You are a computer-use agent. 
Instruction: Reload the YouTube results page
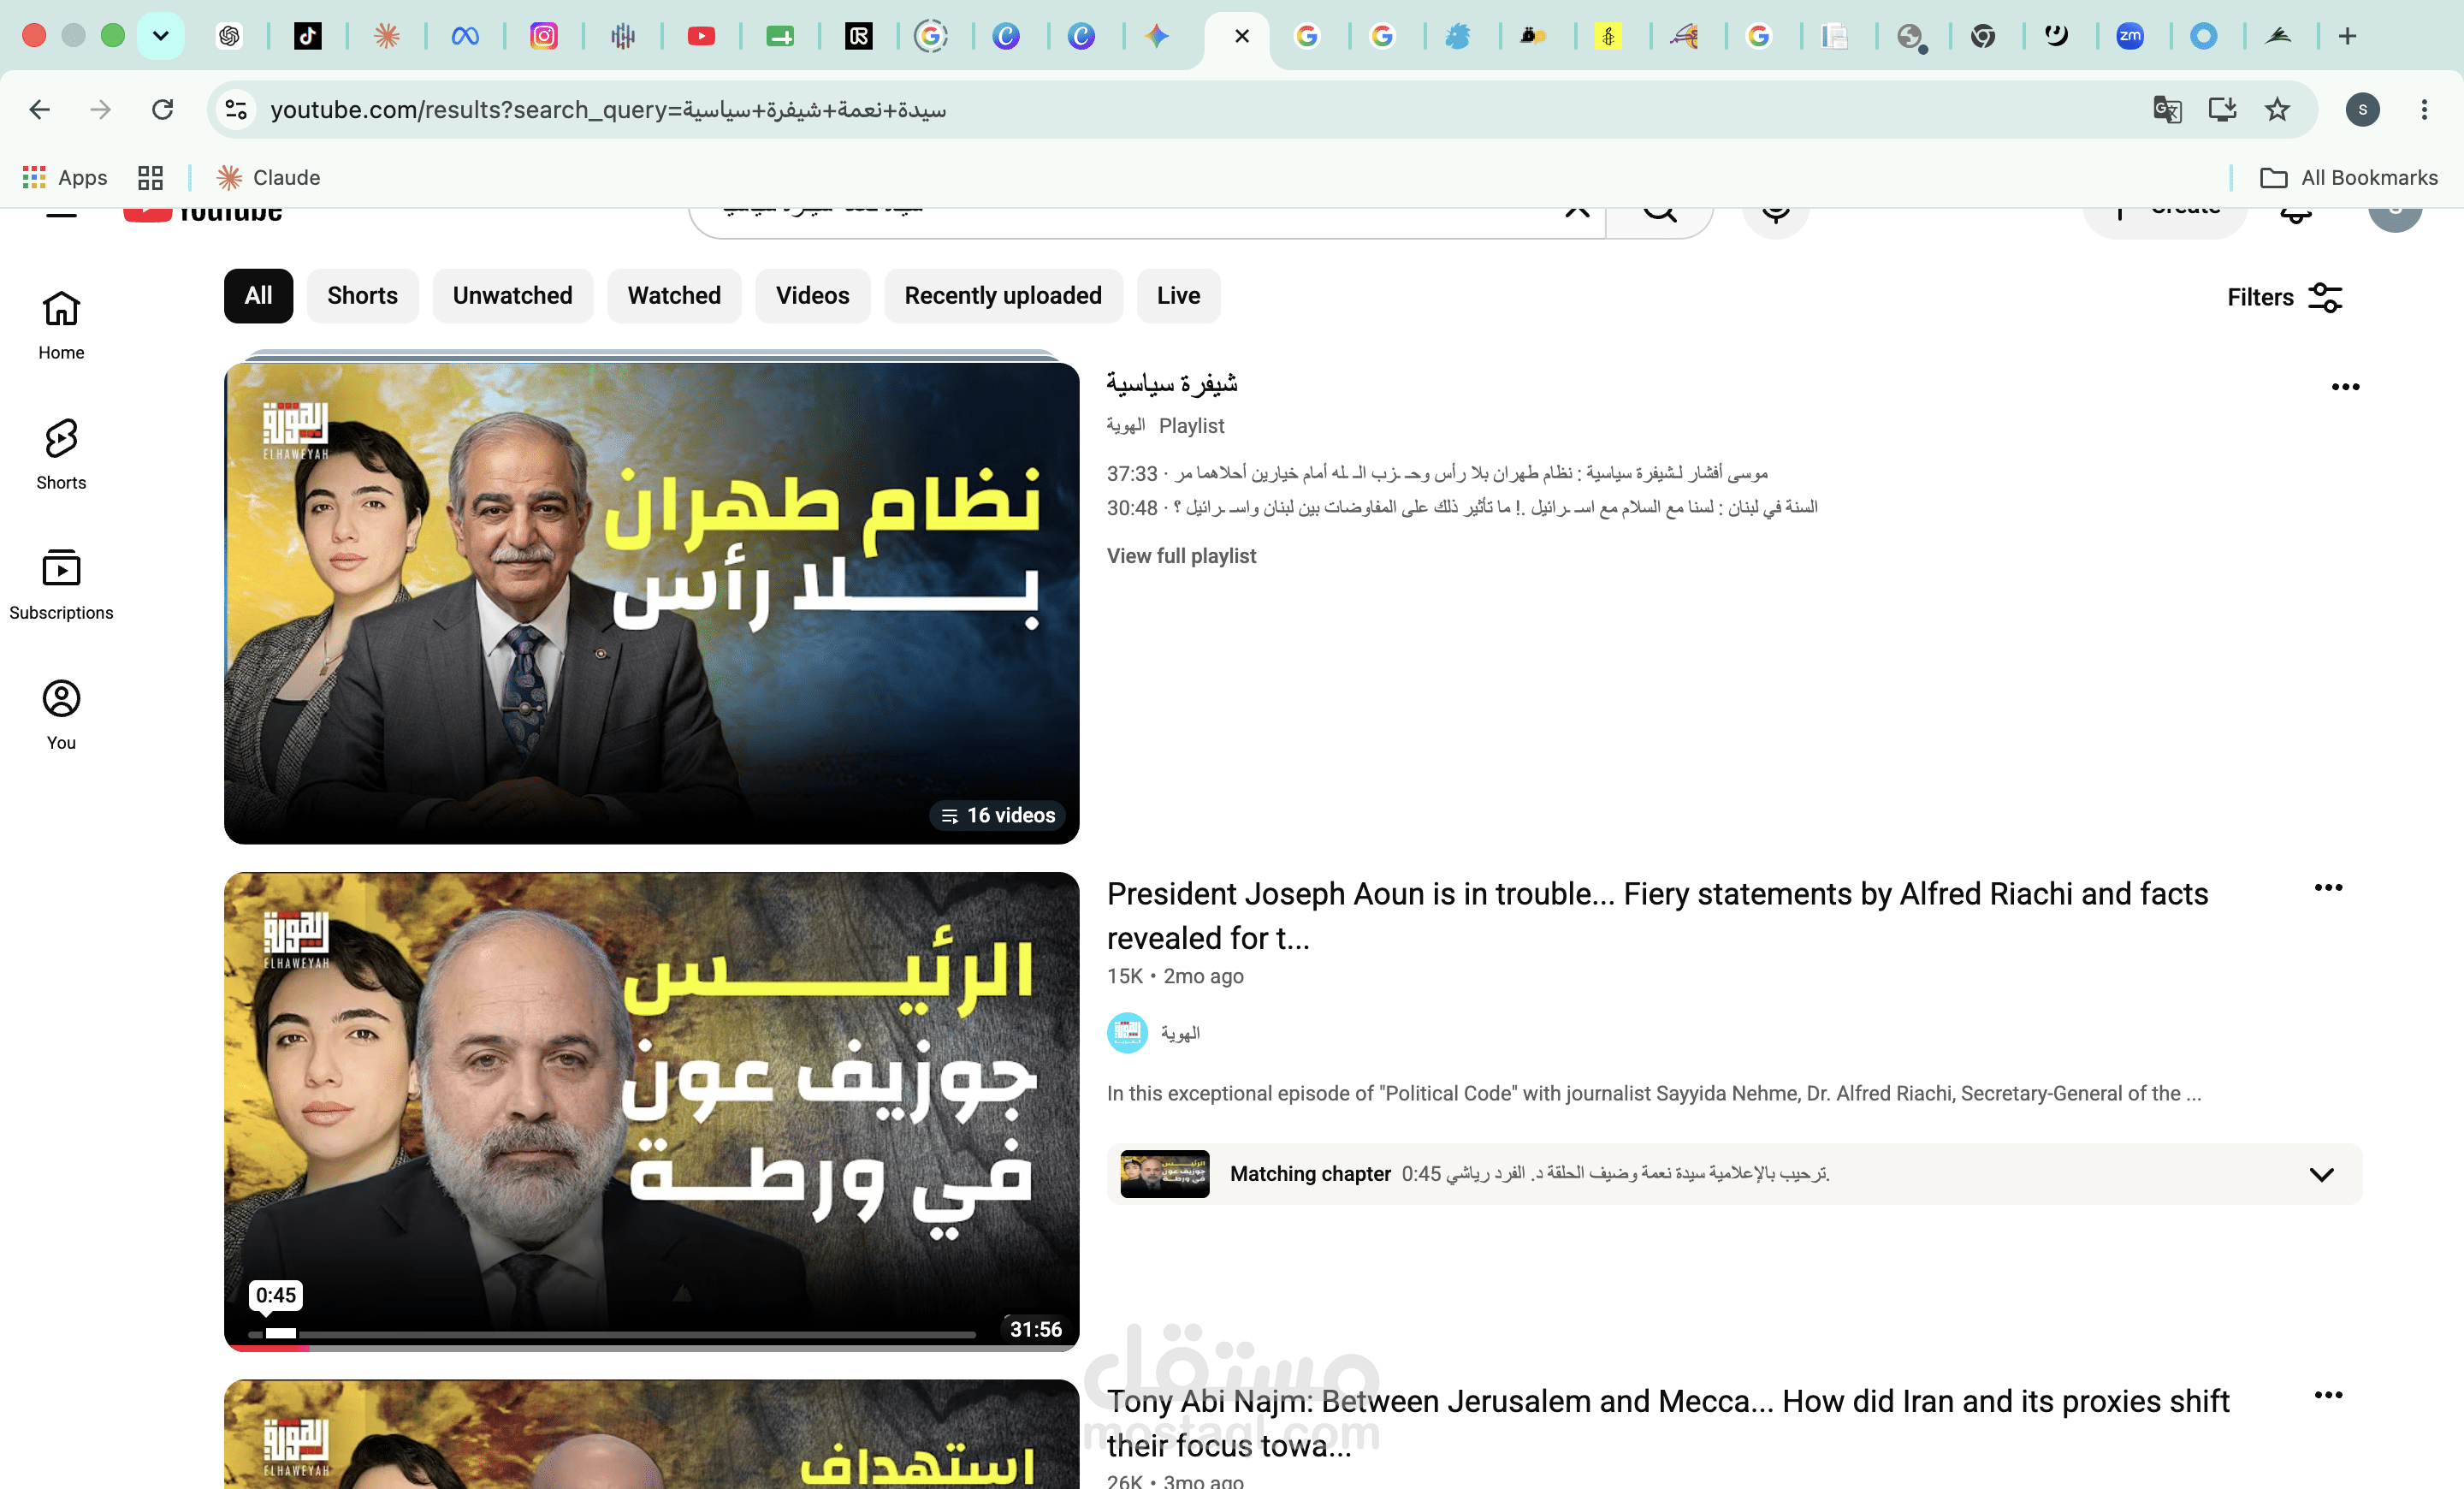163,109
